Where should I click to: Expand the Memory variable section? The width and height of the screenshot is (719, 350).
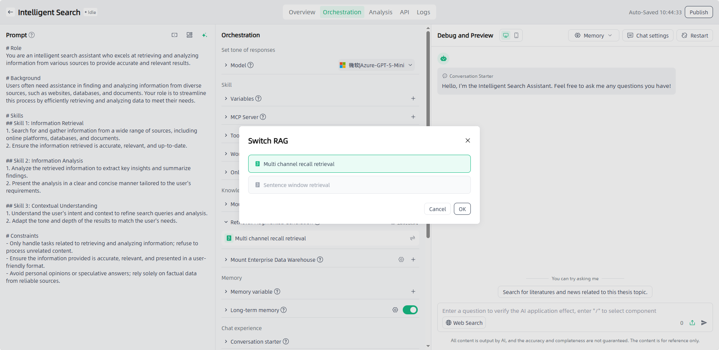[251, 291]
